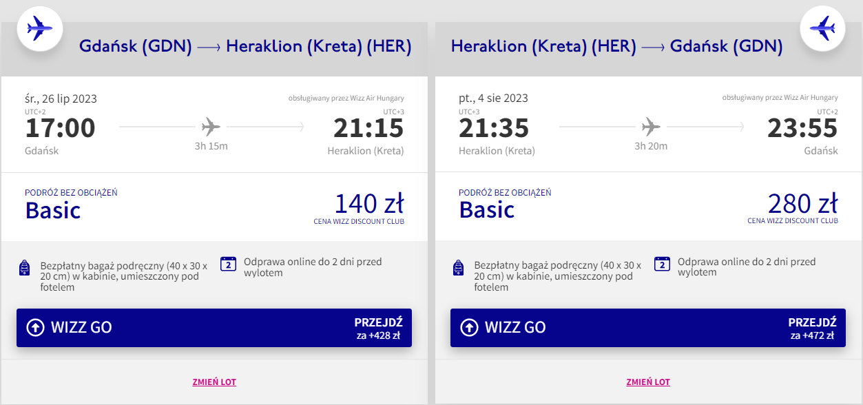The image size is (863, 405).
Task: Click the 140 zł outbound Basic price
Action: coord(368,204)
